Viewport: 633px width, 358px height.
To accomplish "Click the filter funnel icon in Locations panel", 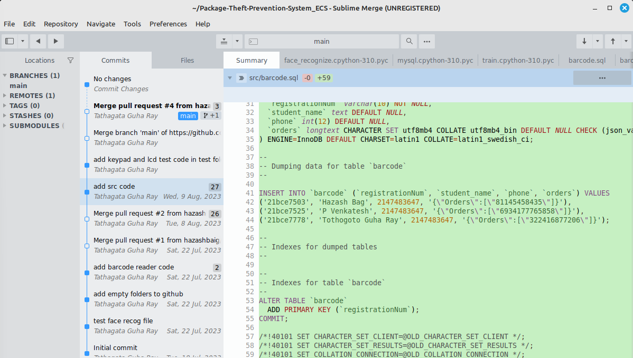I will (70, 60).
